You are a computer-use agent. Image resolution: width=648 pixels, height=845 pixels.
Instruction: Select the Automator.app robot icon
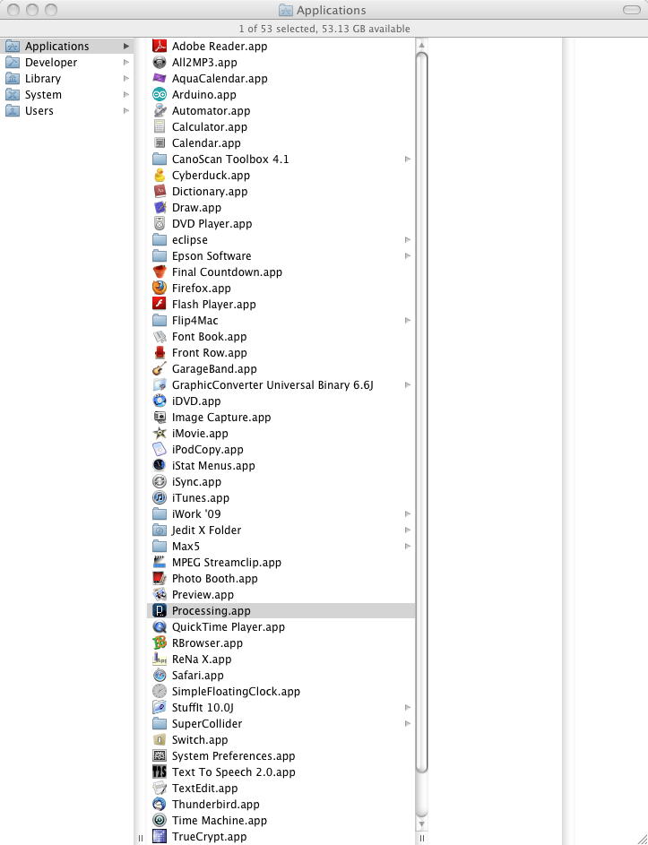pyautogui.click(x=159, y=110)
